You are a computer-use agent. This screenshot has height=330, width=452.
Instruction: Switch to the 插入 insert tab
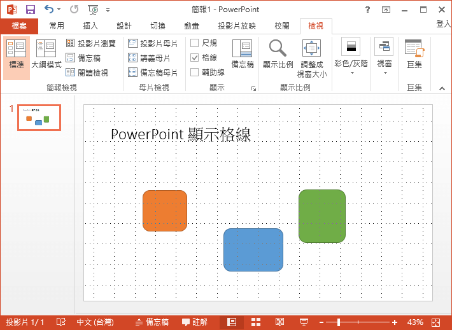click(90, 26)
